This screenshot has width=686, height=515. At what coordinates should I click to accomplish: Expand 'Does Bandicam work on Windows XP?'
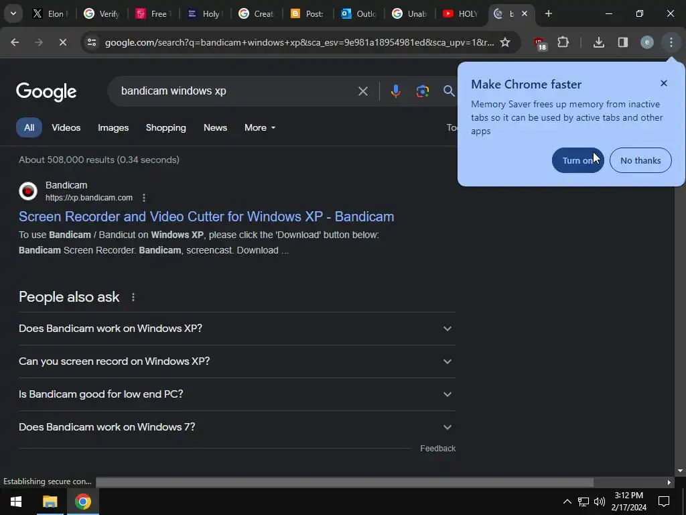[x=236, y=329]
